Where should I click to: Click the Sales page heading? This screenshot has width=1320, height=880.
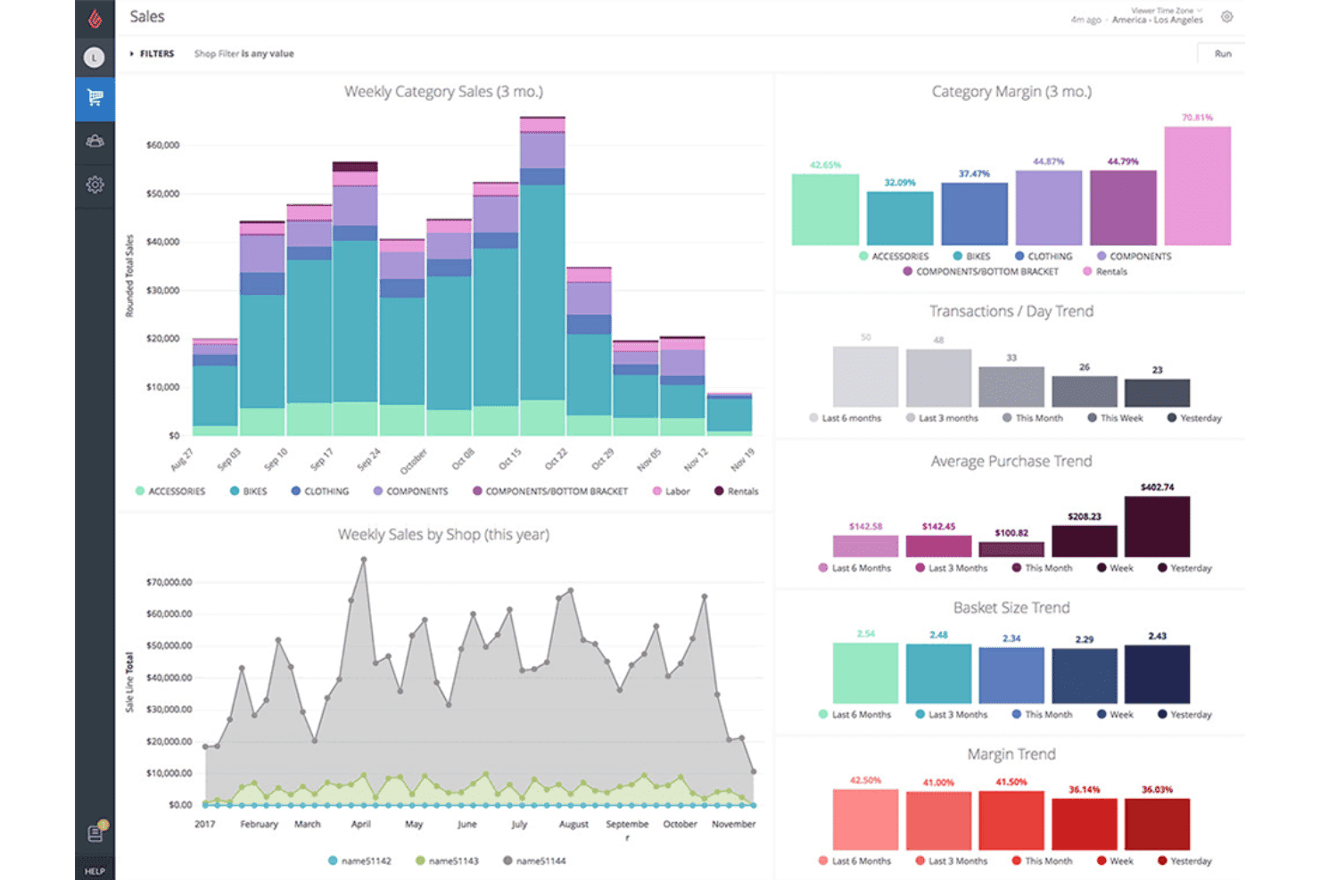147,17
